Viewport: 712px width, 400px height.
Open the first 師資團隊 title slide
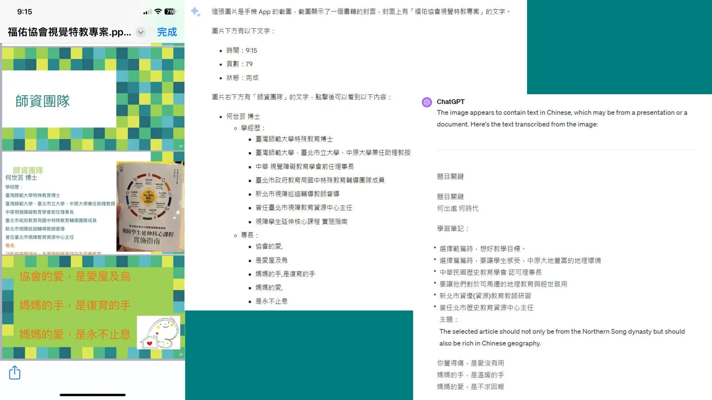[59, 101]
